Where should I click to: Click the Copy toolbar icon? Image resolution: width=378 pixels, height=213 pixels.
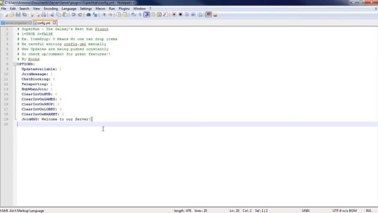(x=58, y=15)
